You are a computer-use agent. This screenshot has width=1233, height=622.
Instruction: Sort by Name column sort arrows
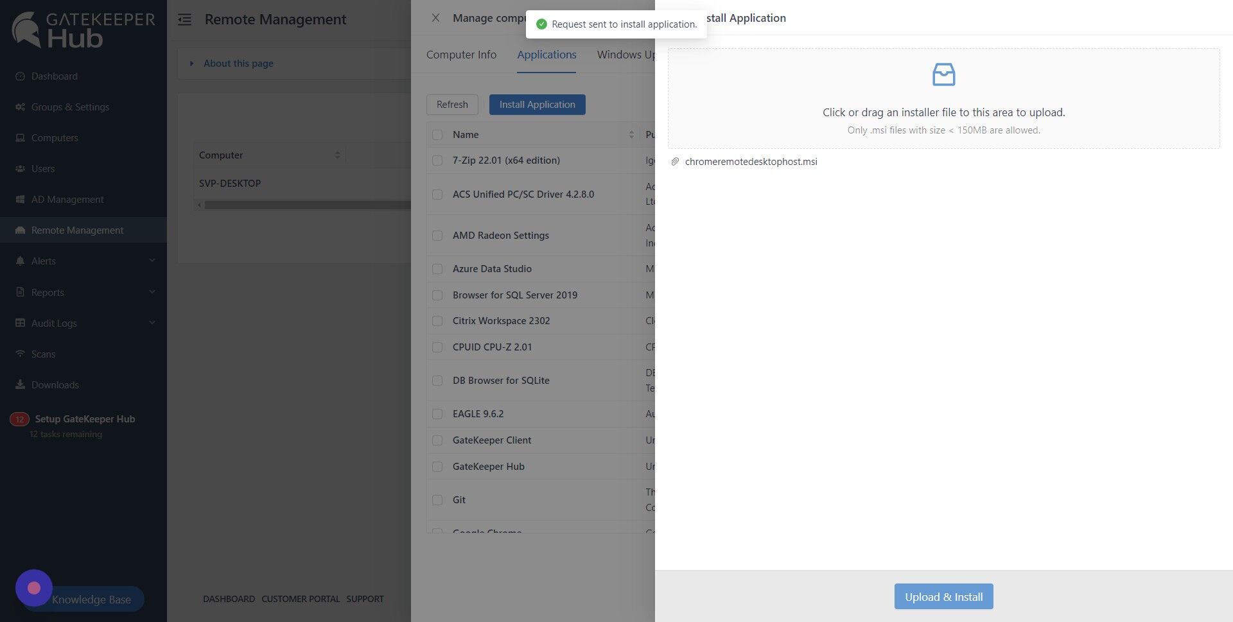tap(631, 135)
